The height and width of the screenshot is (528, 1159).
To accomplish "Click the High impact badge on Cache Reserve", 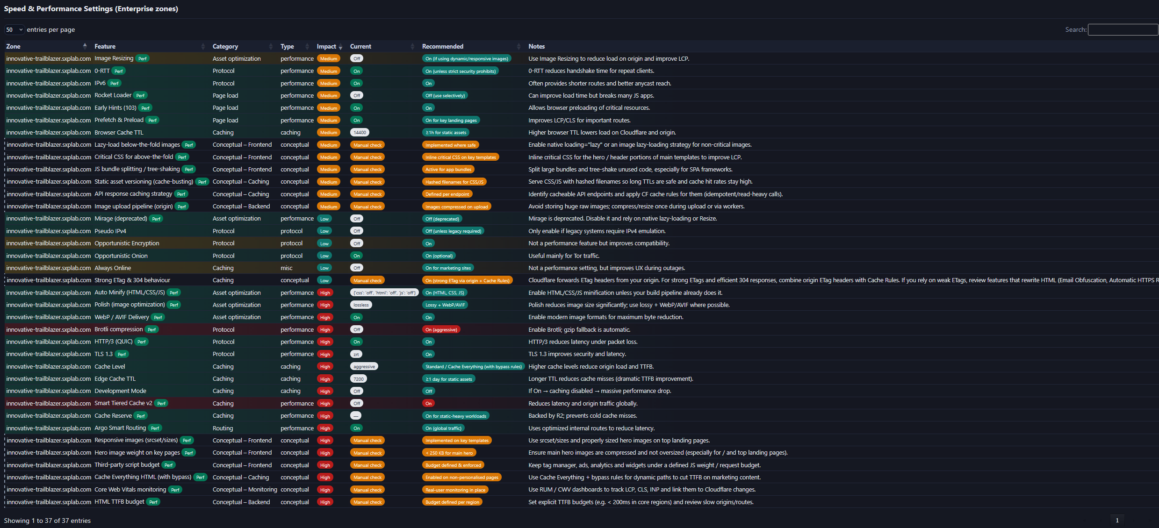I will pyautogui.click(x=325, y=415).
